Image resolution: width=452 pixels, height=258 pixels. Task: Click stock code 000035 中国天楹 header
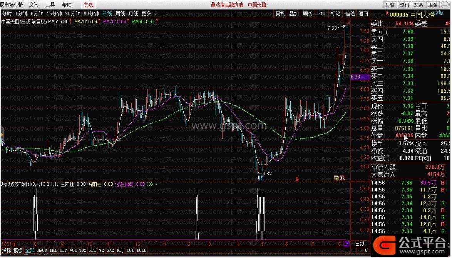tap(412, 15)
